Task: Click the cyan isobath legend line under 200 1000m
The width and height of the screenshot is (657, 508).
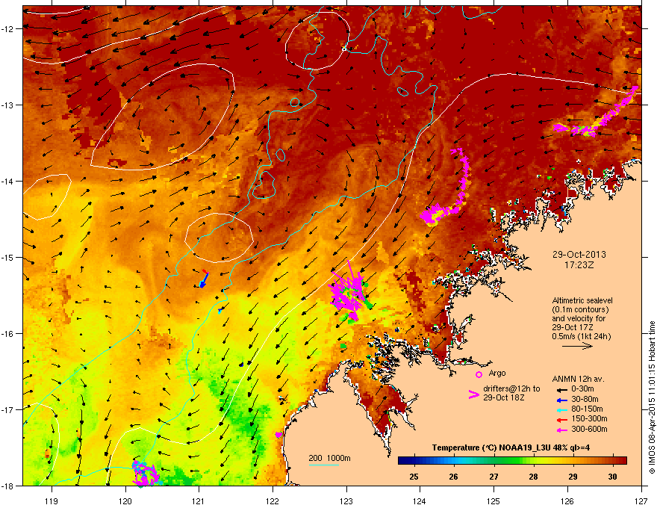Action: coord(323,465)
